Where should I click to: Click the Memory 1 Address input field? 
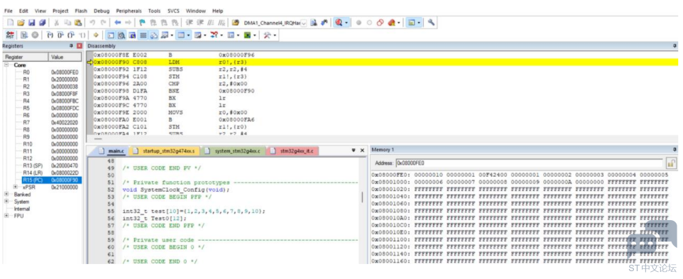(x=530, y=164)
